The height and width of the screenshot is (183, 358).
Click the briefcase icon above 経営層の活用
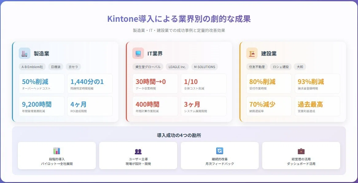301,151
